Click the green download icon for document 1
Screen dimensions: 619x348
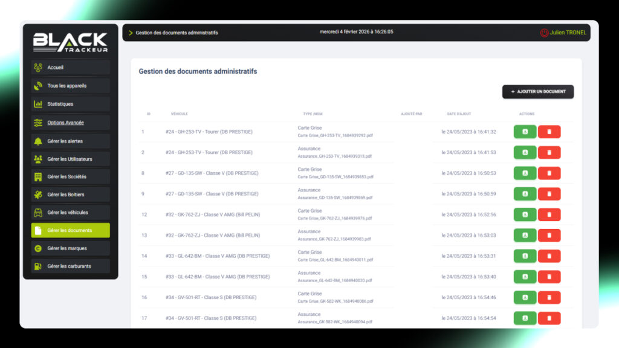pos(525,132)
